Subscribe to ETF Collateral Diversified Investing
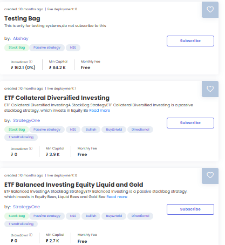This screenshot has width=225, height=245. click(x=190, y=123)
